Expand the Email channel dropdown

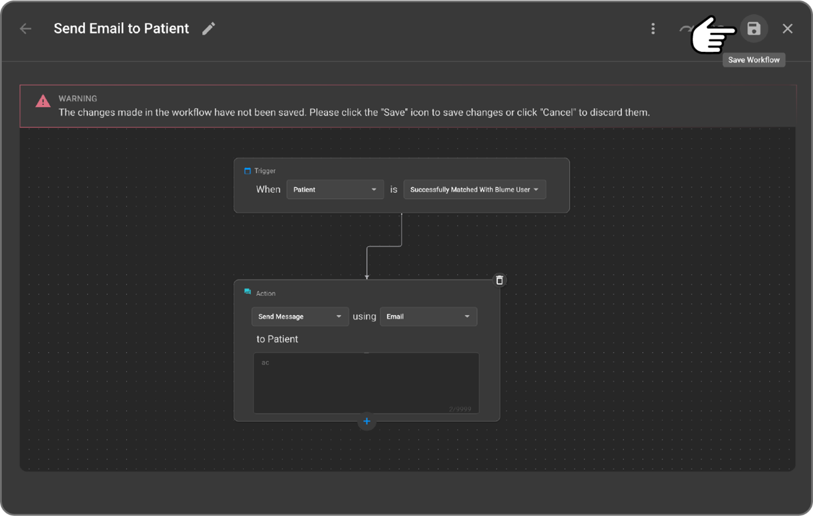428,317
